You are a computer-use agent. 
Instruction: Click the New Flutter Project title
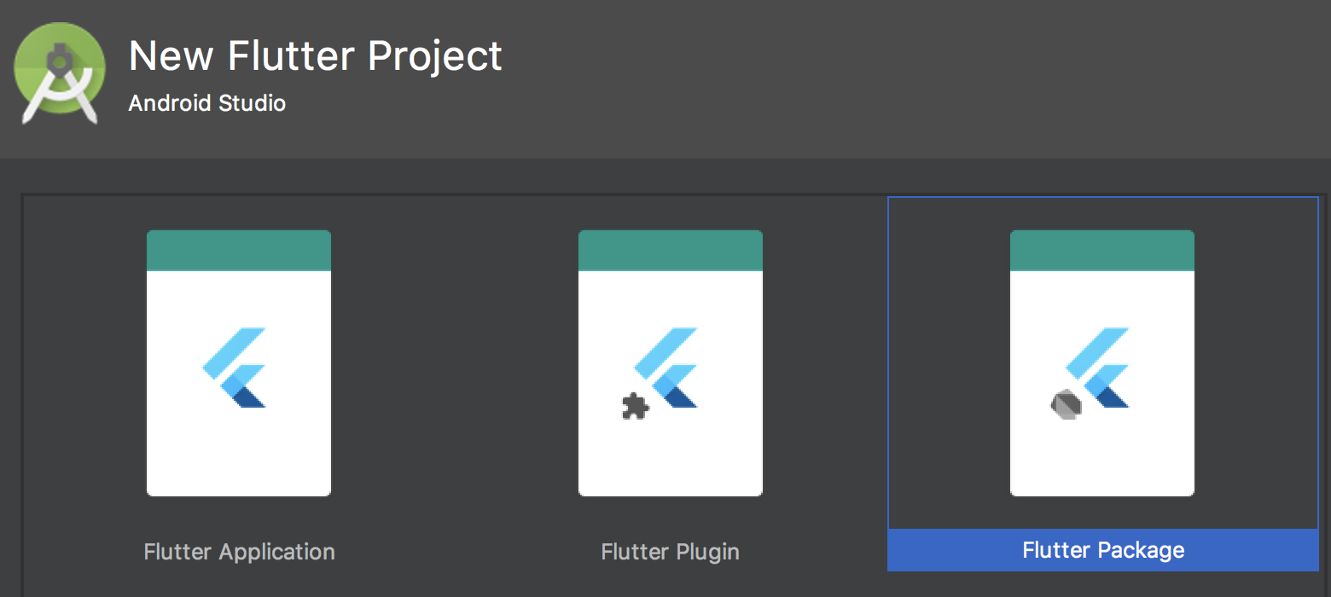coord(315,56)
